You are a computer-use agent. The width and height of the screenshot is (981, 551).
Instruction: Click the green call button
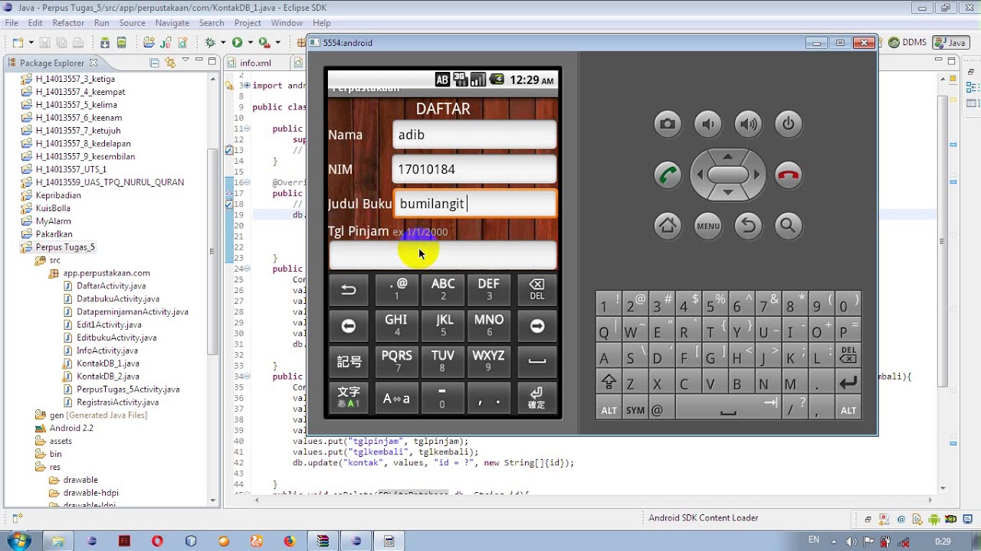click(668, 175)
